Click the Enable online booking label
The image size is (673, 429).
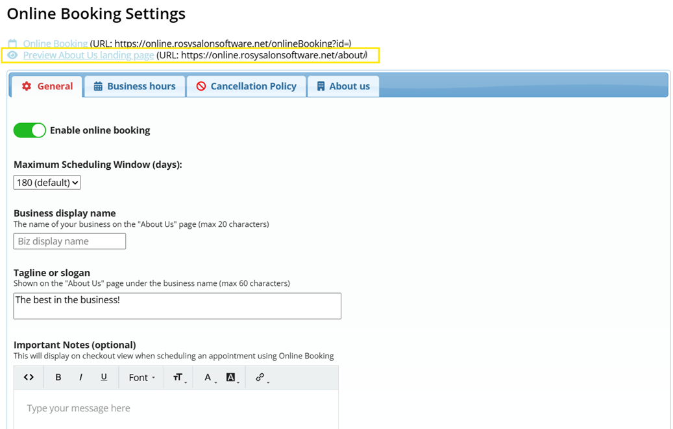tap(100, 130)
